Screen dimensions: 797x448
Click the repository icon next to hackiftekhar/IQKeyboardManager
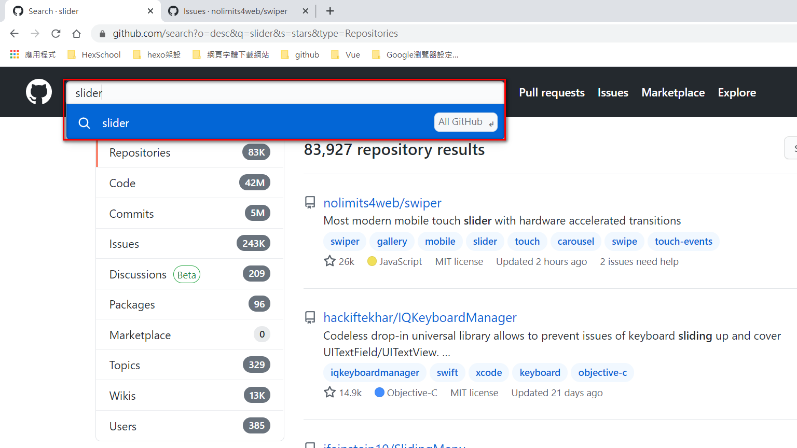(x=310, y=317)
